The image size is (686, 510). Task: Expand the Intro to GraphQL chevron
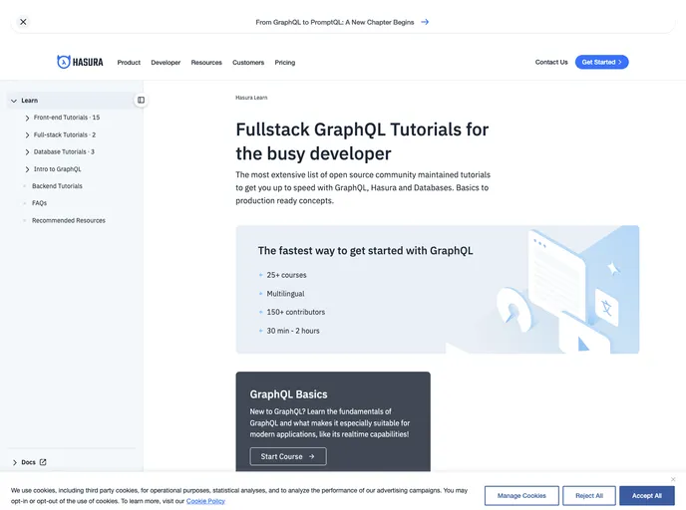[27, 169]
